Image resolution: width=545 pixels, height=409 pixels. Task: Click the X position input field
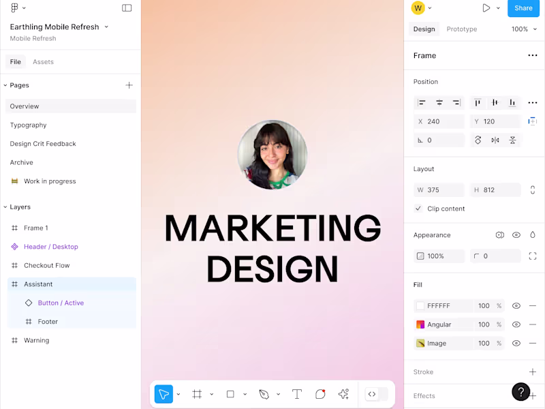point(439,121)
